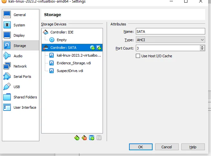Switch to the System settings page
211x156 pixels.
tap(19, 25)
